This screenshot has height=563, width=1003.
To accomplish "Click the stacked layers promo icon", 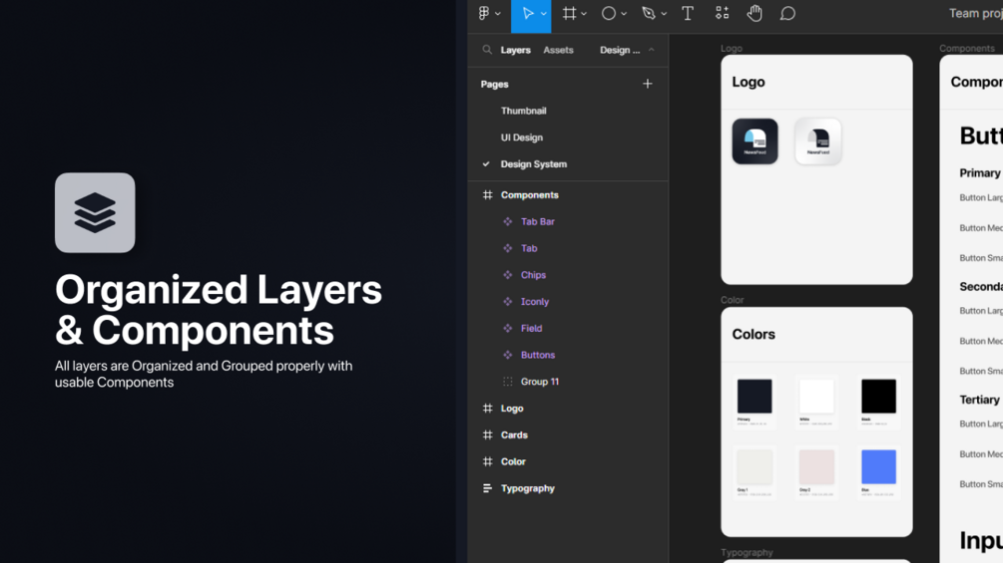I will [95, 212].
